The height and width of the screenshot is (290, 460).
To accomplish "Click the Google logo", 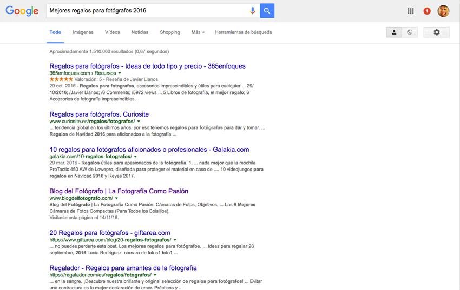I will tap(22, 11).
